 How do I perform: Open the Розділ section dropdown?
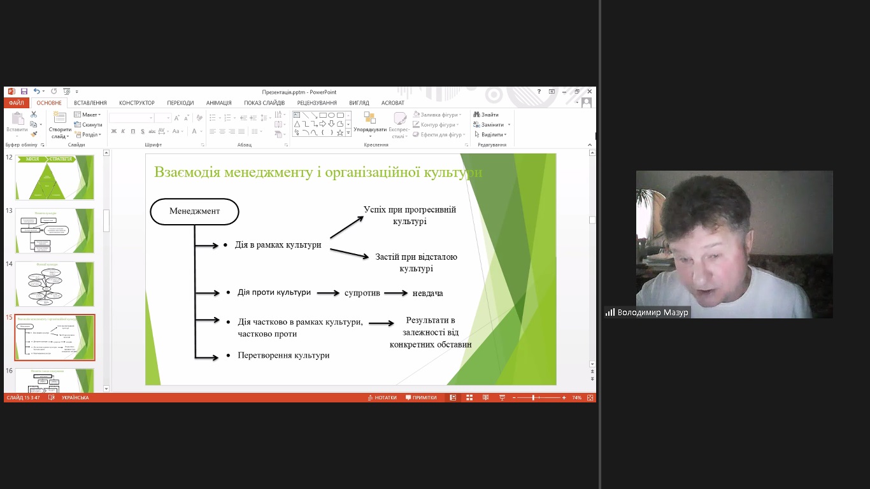(87, 134)
